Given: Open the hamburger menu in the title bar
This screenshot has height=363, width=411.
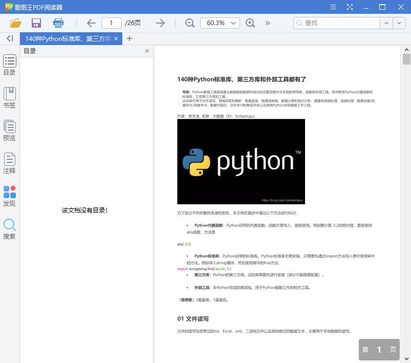Looking at the screenshot, I should [x=333, y=7].
